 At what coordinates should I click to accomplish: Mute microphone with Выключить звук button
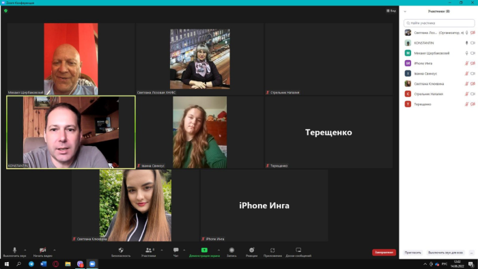click(x=14, y=252)
